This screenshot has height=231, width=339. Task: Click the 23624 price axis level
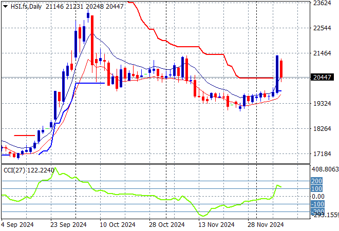click(323, 3)
